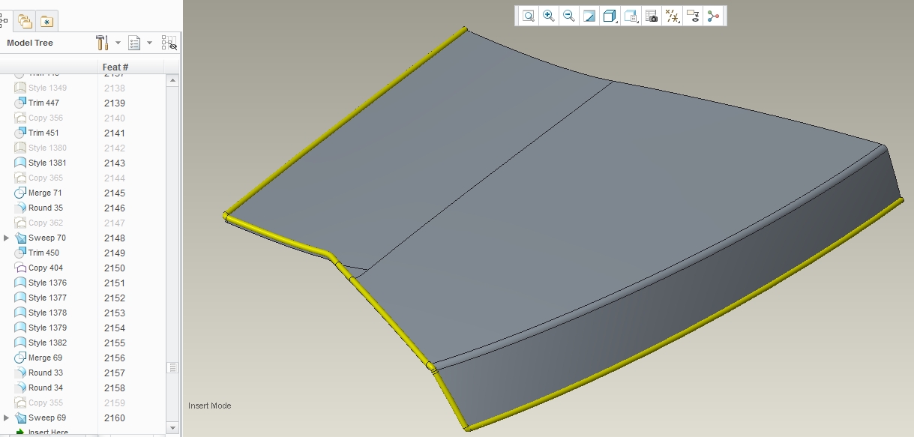914x437 pixels.
Task: Select Merge 69 feature
Action: pos(45,358)
